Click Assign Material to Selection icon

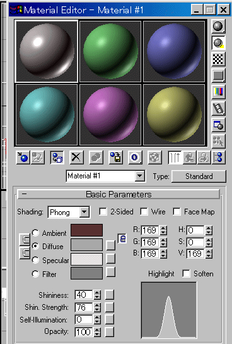[57, 157]
